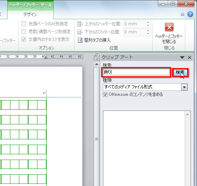Image resolution: width=197 pixels, height=186 pixels.
Task: Click the ヘッダー/フッター ツール contextual tab title
Action: tap(30, 5)
